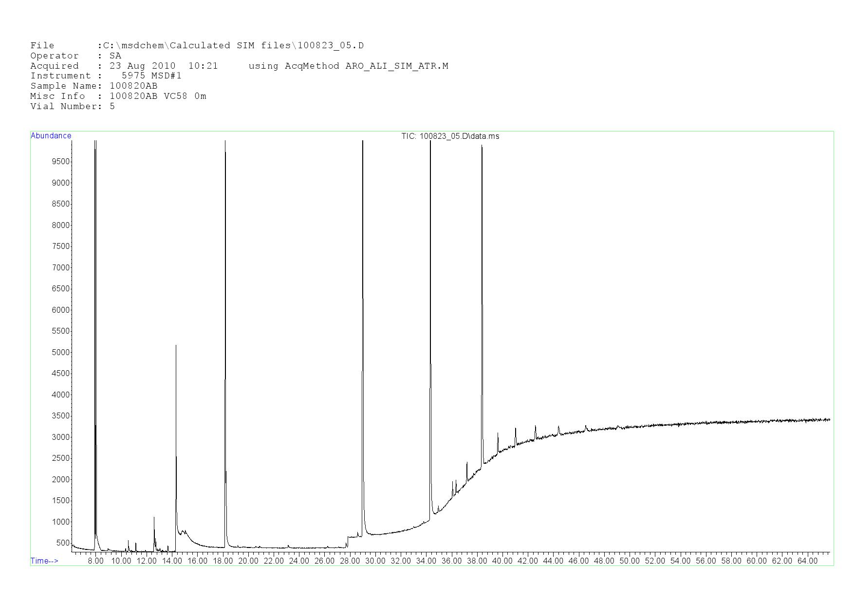The height and width of the screenshot is (604, 854).
Task: Click the 9500 tick on abundance axis
Action: pyautogui.click(x=60, y=162)
